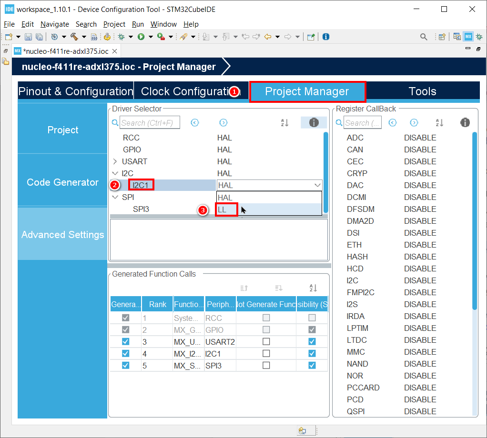Viewport: 487px width, 438px height.
Task: Select LL option in driver dropdown
Action: tap(269, 209)
